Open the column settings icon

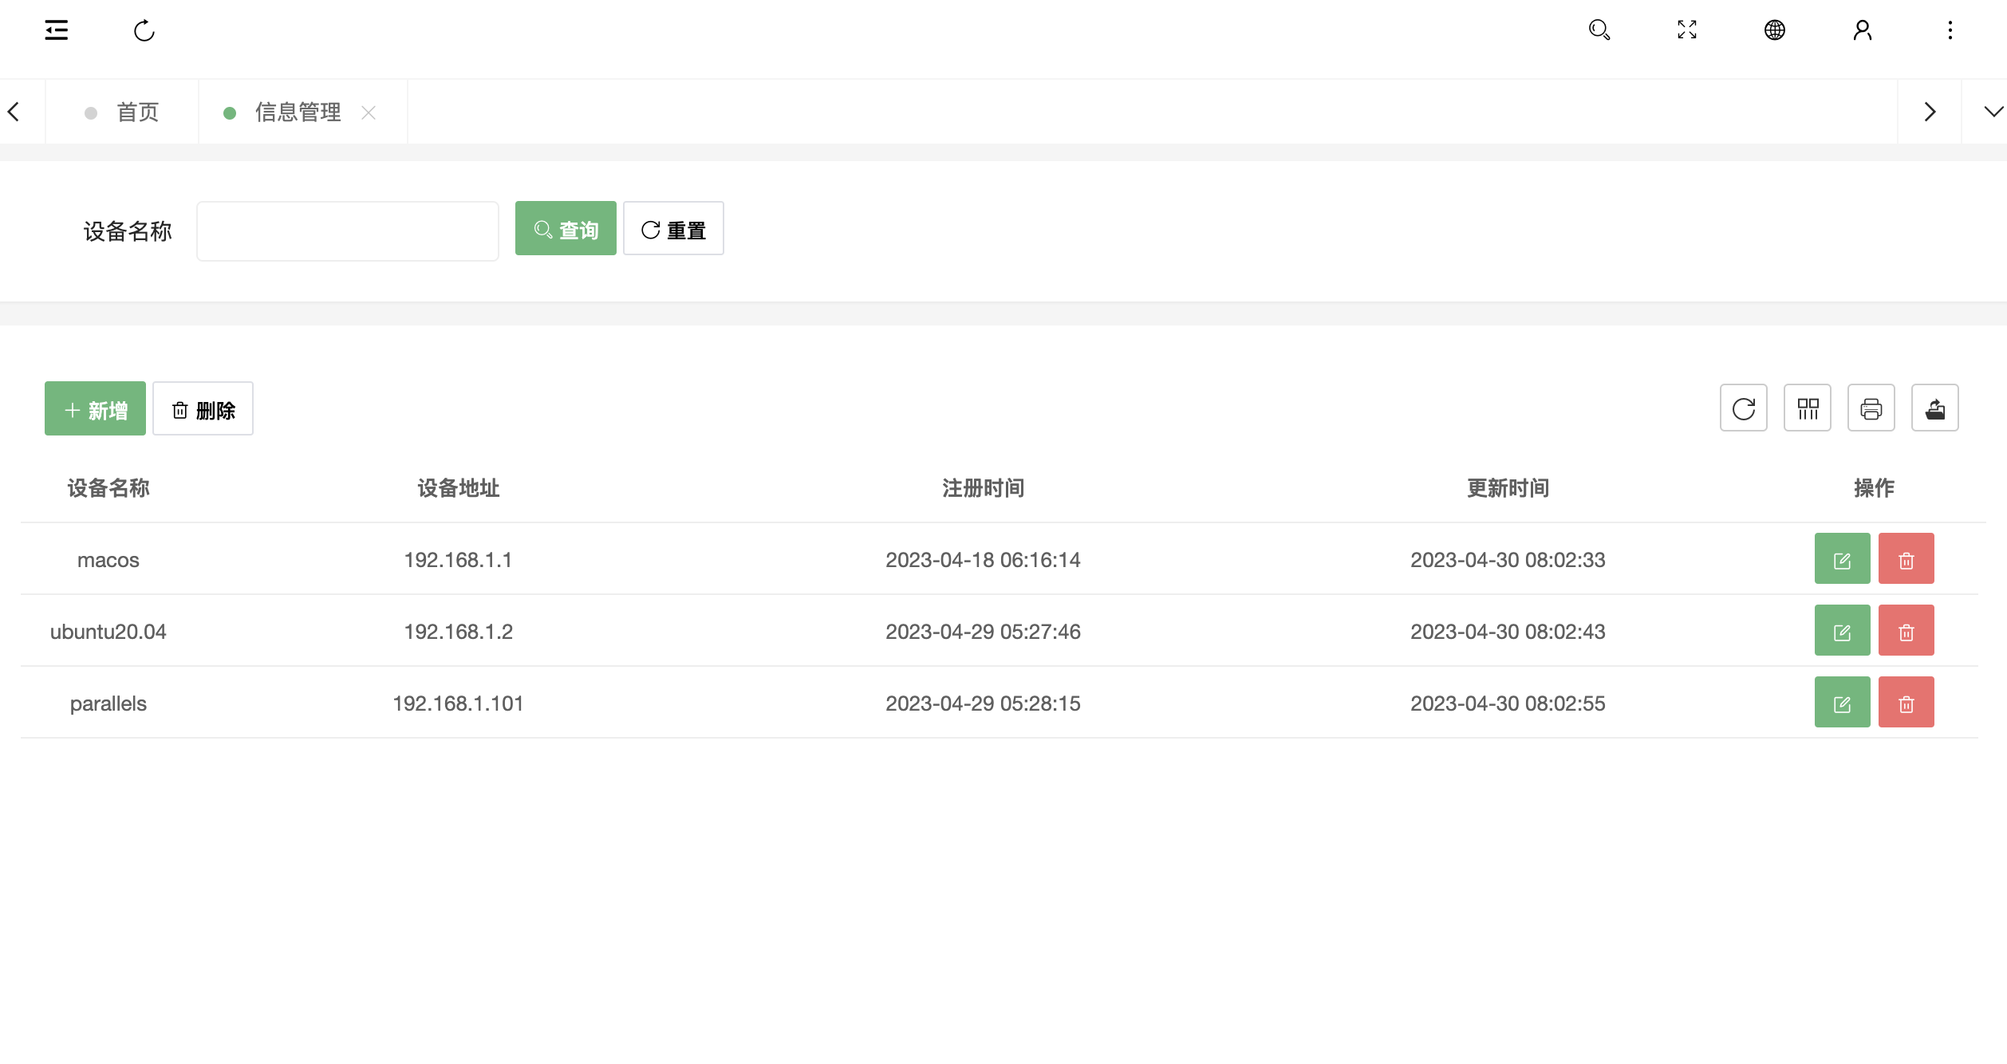(x=1808, y=408)
